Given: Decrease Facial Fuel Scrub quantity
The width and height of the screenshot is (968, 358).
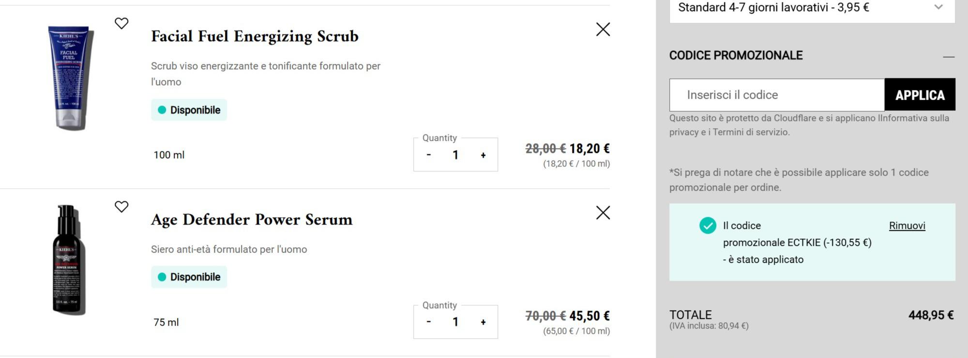Looking at the screenshot, I should coord(429,155).
